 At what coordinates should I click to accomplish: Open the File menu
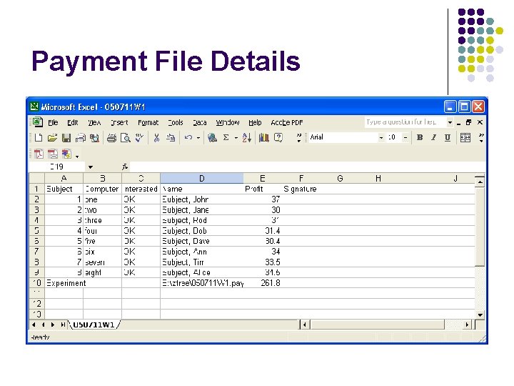53,123
